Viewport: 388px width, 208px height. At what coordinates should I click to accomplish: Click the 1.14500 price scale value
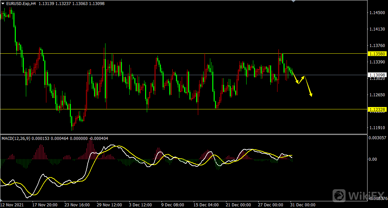click(377, 13)
